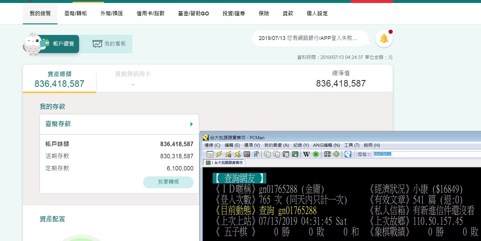Click the lightning bolt connect icon in PCMan
Image resolution: width=481 pixels, height=241 pixels.
pos(219,154)
